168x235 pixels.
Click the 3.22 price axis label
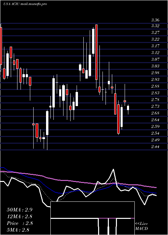pyautogui.click(x=155, y=39)
